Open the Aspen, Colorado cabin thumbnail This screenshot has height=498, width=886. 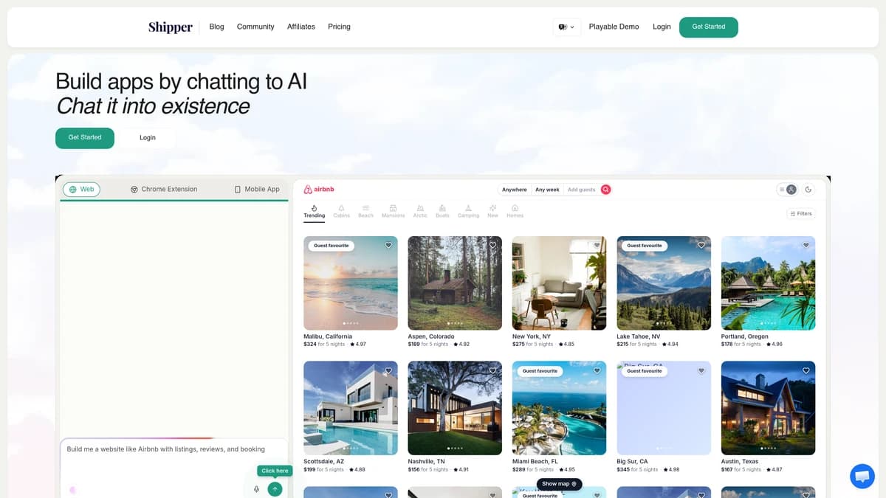tap(455, 283)
